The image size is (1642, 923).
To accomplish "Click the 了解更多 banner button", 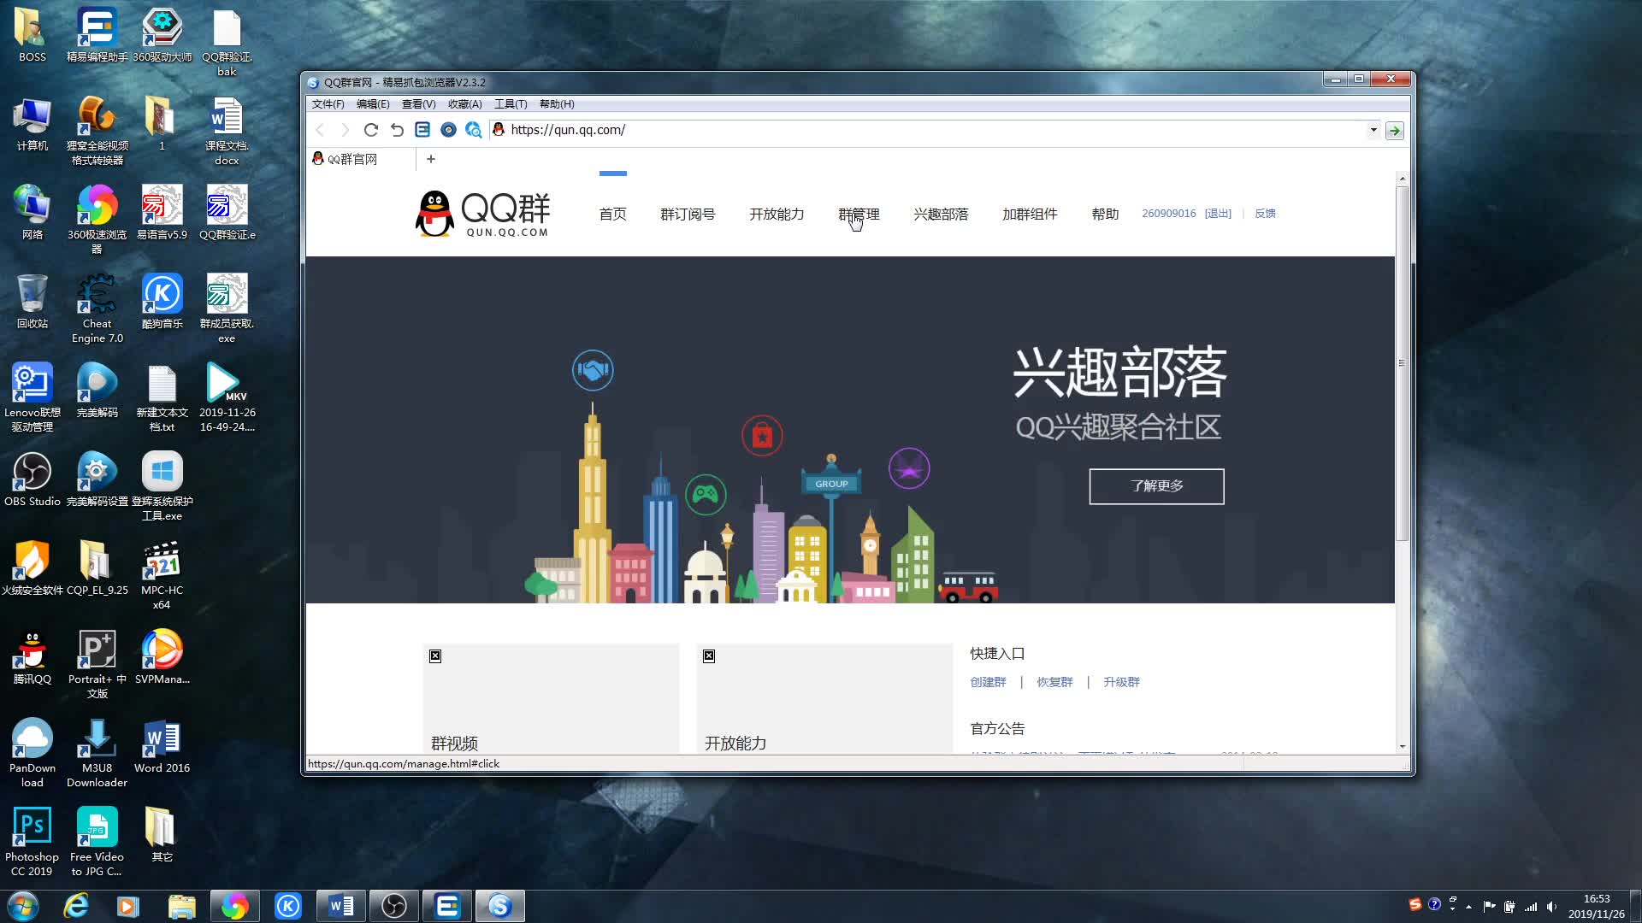I will point(1156,486).
